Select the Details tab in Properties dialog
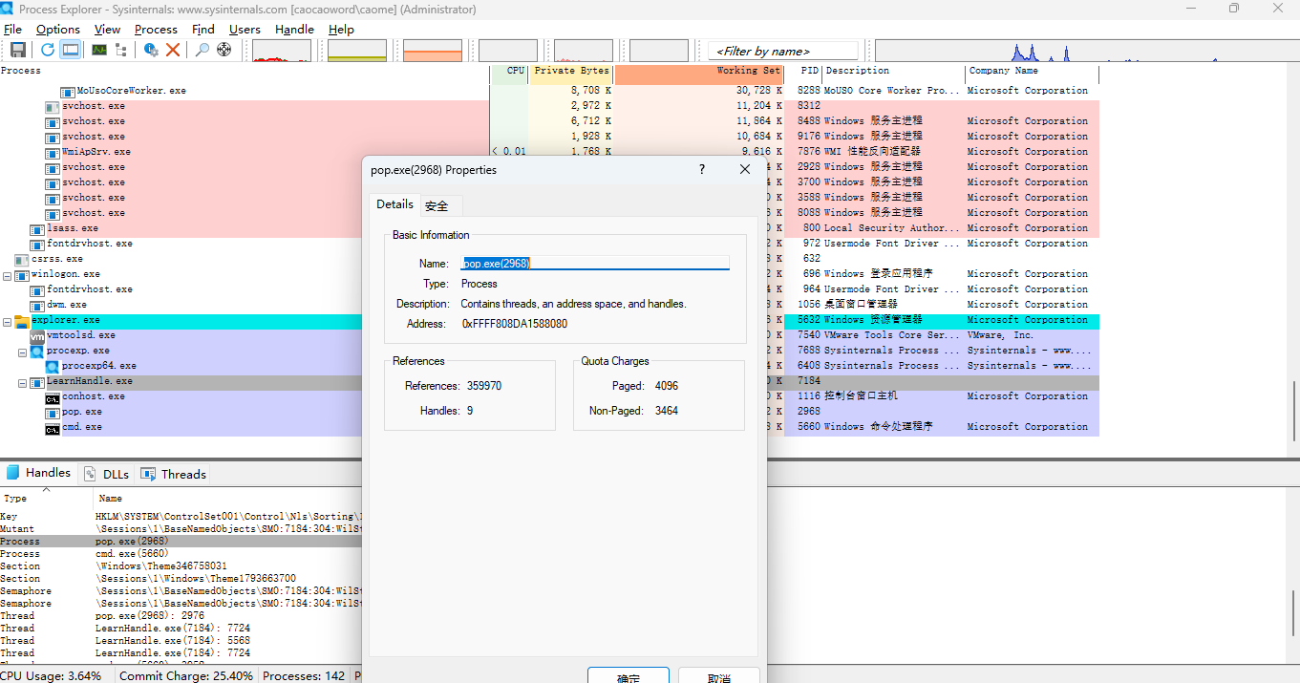The height and width of the screenshot is (683, 1300). [x=394, y=204]
